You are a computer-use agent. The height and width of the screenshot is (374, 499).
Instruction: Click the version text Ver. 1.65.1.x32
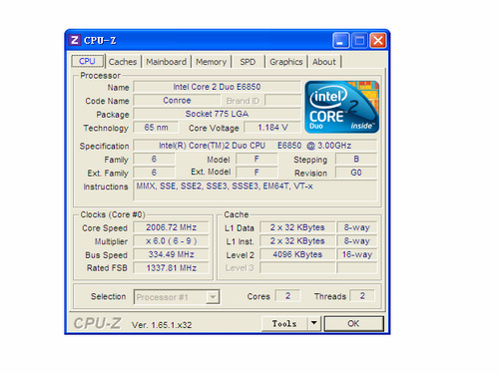(162, 325)
